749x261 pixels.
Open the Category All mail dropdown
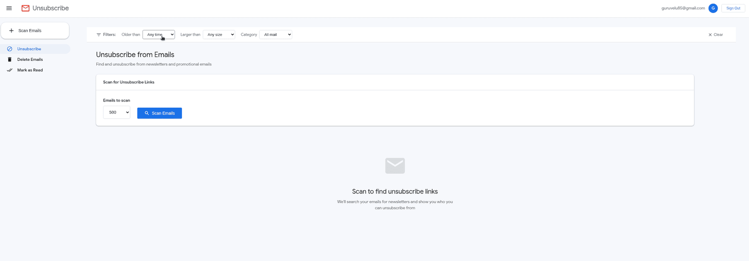[x=276, y=35]
